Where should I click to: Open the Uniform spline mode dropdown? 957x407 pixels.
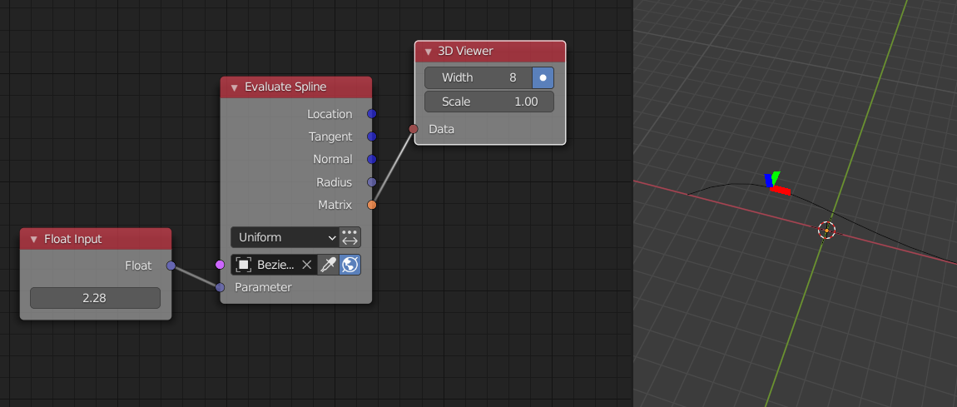click(285, 237)
